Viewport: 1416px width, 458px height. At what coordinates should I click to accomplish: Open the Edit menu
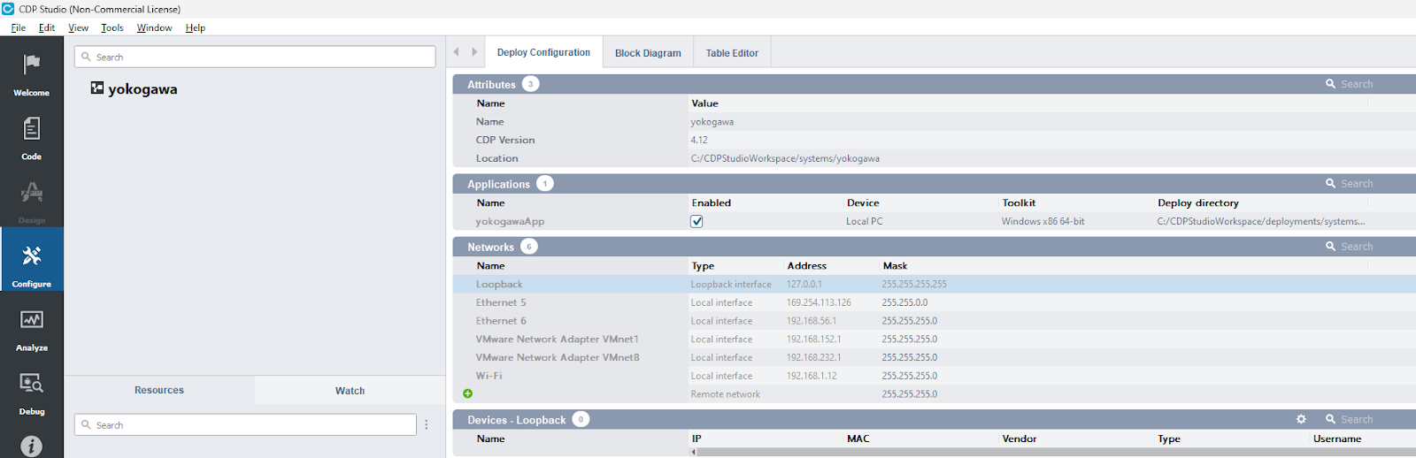pos(47,28)
